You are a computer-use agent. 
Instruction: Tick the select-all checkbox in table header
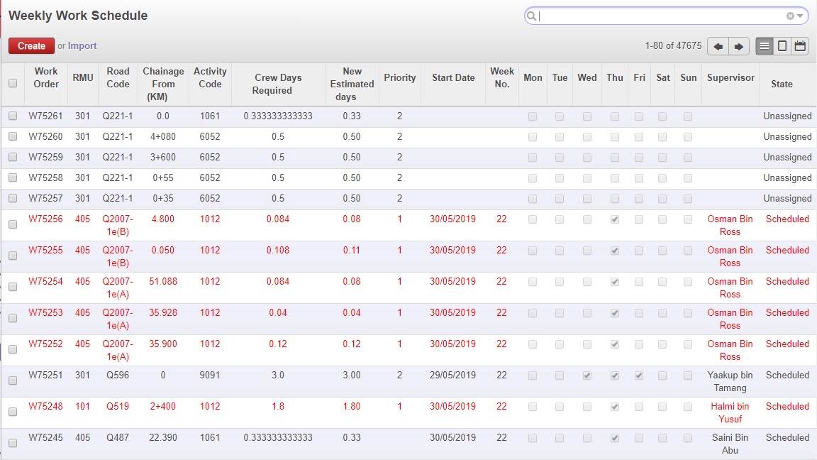(13, 83)
